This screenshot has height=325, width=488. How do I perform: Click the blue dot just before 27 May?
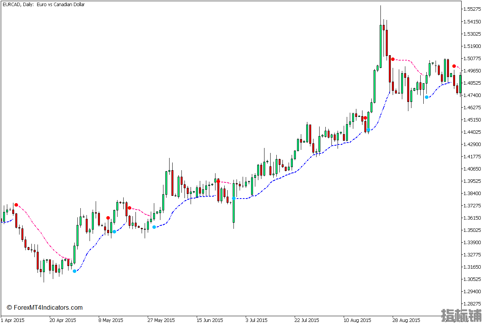point(154,227)
